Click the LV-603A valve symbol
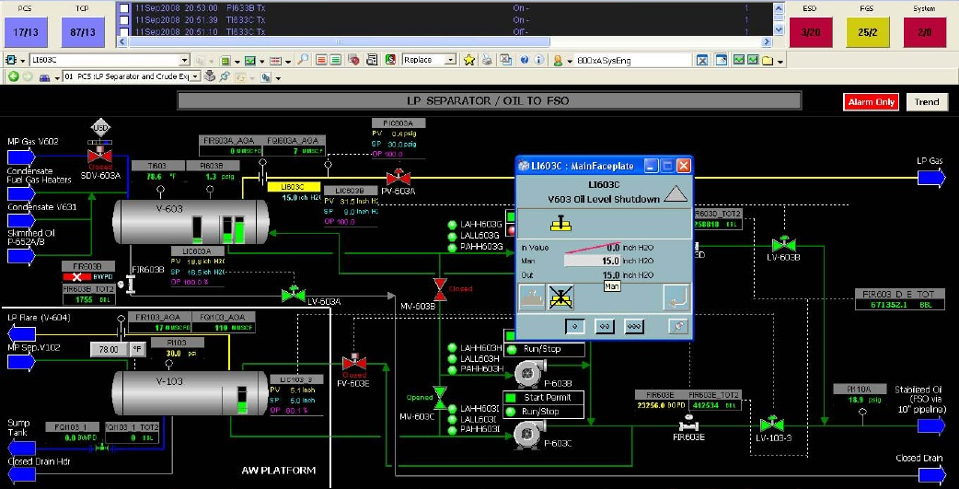Image resolution: width=959 pixels, height=489 pixels. (x=294, y=295)
